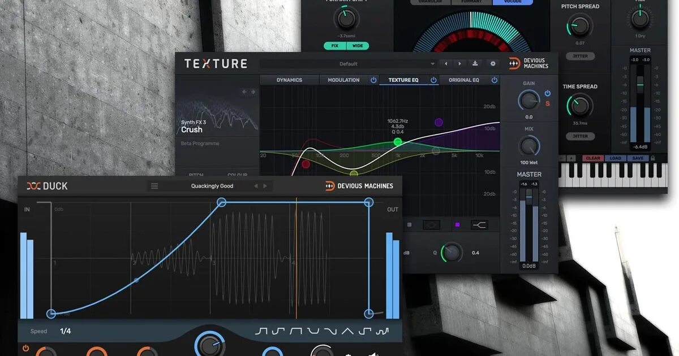
Task: Click the lock icon next to SAVE
Action: 652,158
